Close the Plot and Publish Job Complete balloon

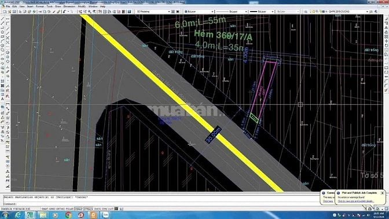click(x=382, y=193)
